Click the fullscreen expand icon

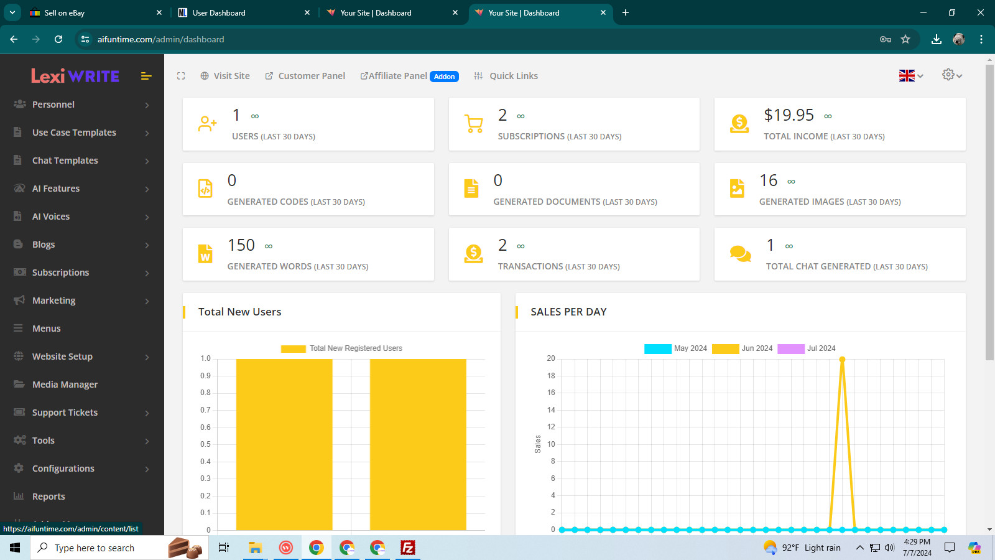pyautogui.click(x=181, y=76)
